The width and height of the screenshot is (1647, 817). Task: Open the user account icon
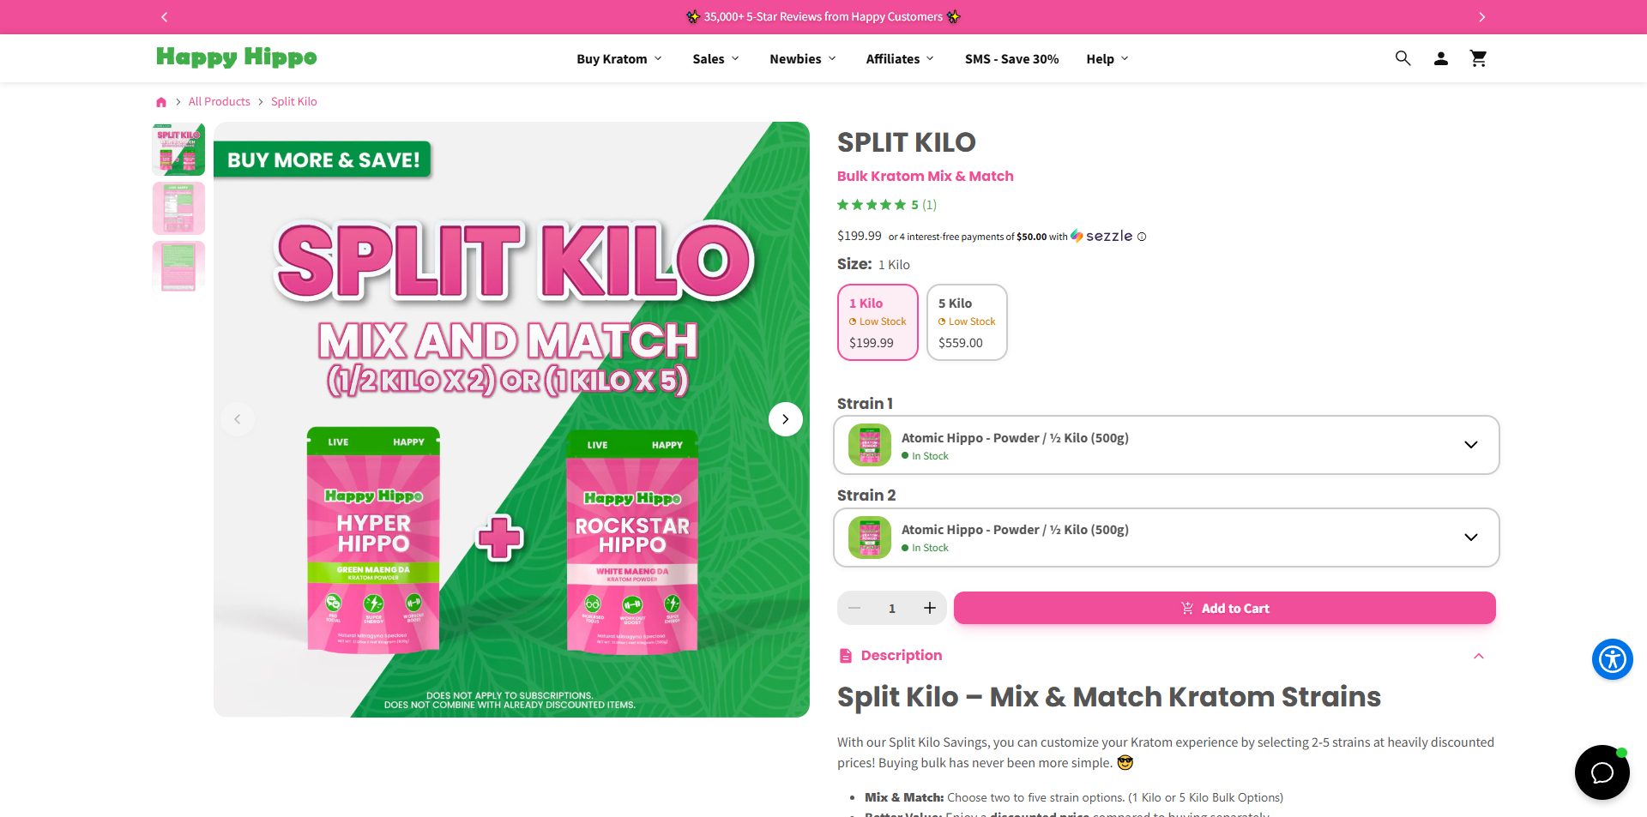(x=1441, y=58)
